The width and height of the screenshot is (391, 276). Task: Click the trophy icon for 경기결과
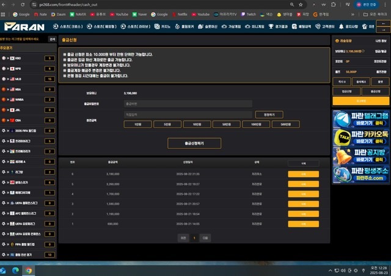[271, 26]
